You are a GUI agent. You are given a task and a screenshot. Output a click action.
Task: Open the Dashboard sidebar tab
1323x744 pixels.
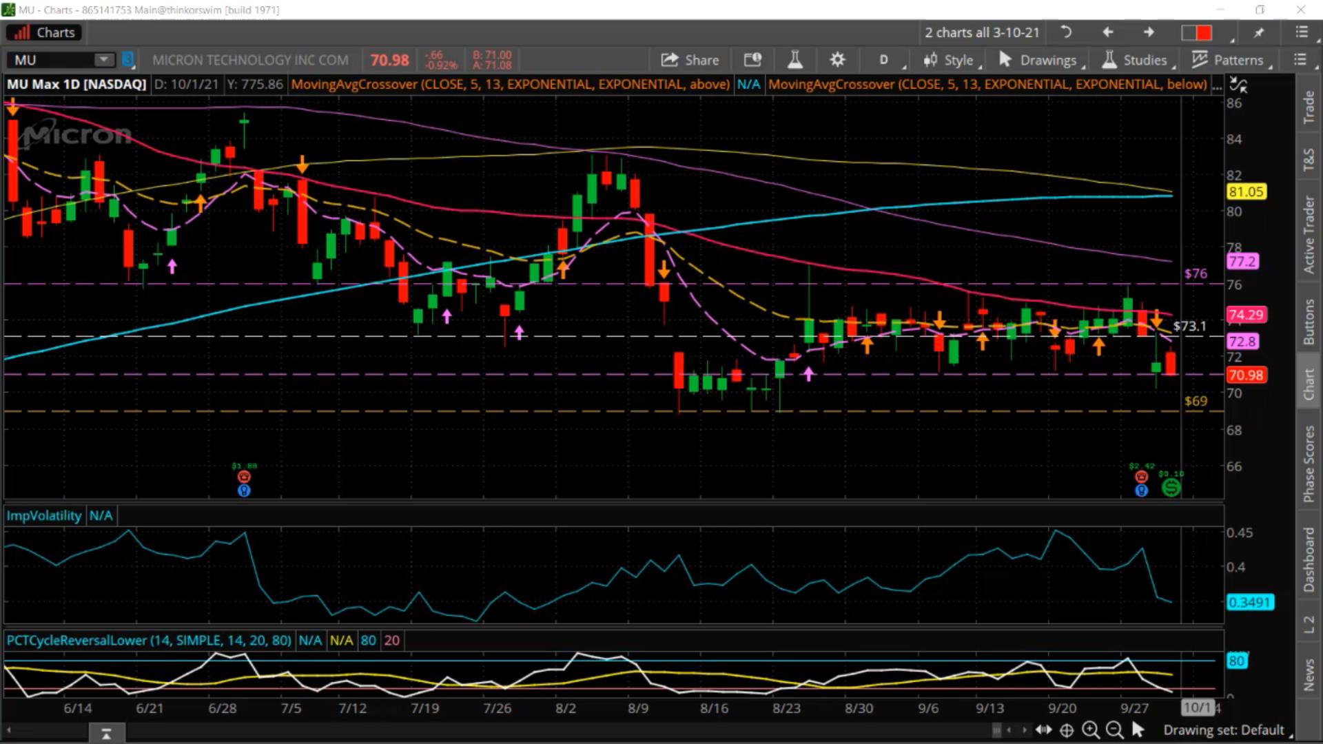coord(1309,559)
